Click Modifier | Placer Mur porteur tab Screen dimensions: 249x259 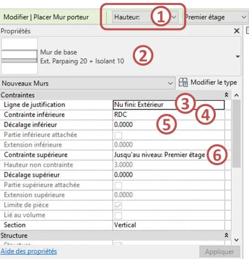point(46,17)
